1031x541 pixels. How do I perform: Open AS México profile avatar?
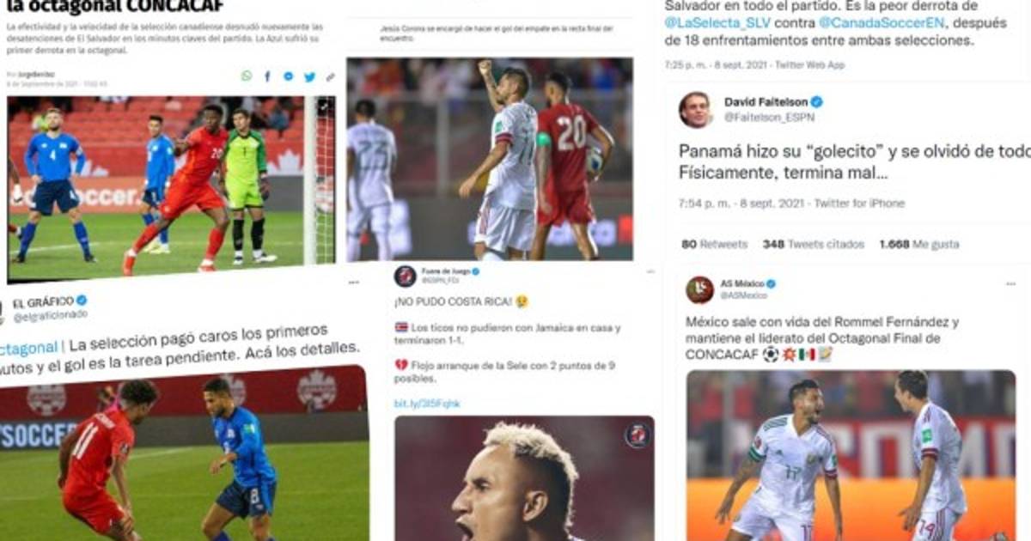click(x=699, y=289)
